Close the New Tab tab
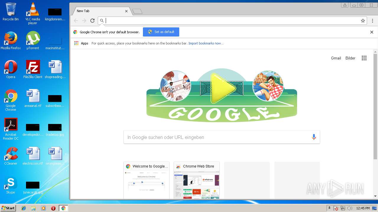Image resolution: width=378 pixels, height=212 pixels. pos(126,11)
